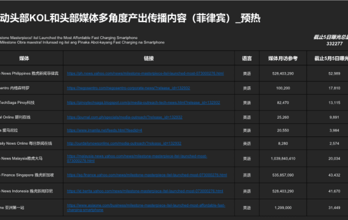Click the Tagalog headline starting Milestone Obra maestra

click(x=82, y=42)
